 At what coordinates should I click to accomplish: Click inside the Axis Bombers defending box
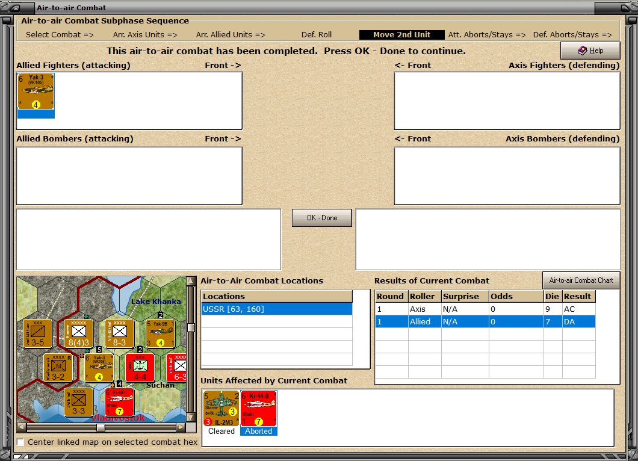point(507,176)
